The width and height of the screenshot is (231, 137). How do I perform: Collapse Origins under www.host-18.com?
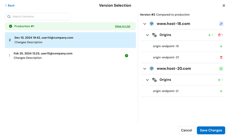pyautogui.click(x=147, y=35)
